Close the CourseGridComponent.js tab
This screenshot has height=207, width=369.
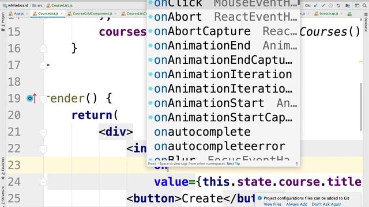(115, 14)
